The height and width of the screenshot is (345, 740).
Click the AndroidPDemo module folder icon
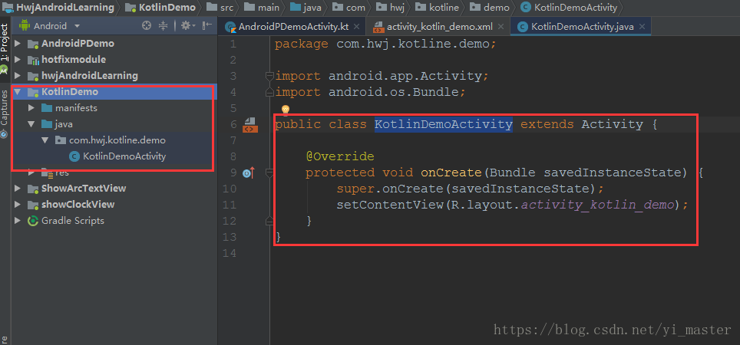[34, 44]
